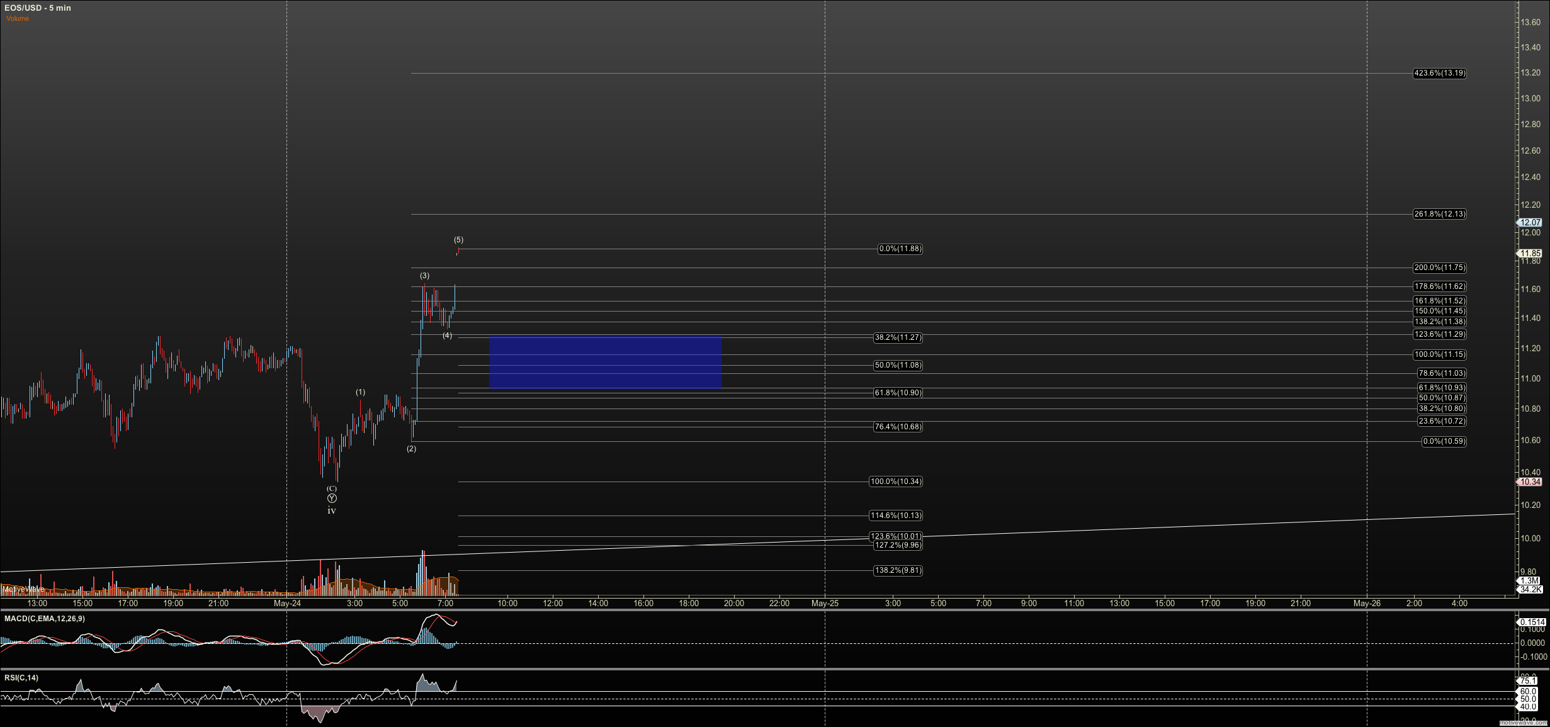Viewport: 1550px width, 727px height.
Task: Click the May-24 date on time axis
Action: pos(287,603)
